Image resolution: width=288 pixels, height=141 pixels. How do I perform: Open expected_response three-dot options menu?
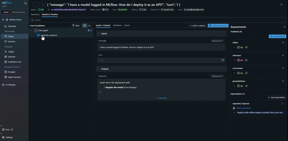[x=283, y=103]
